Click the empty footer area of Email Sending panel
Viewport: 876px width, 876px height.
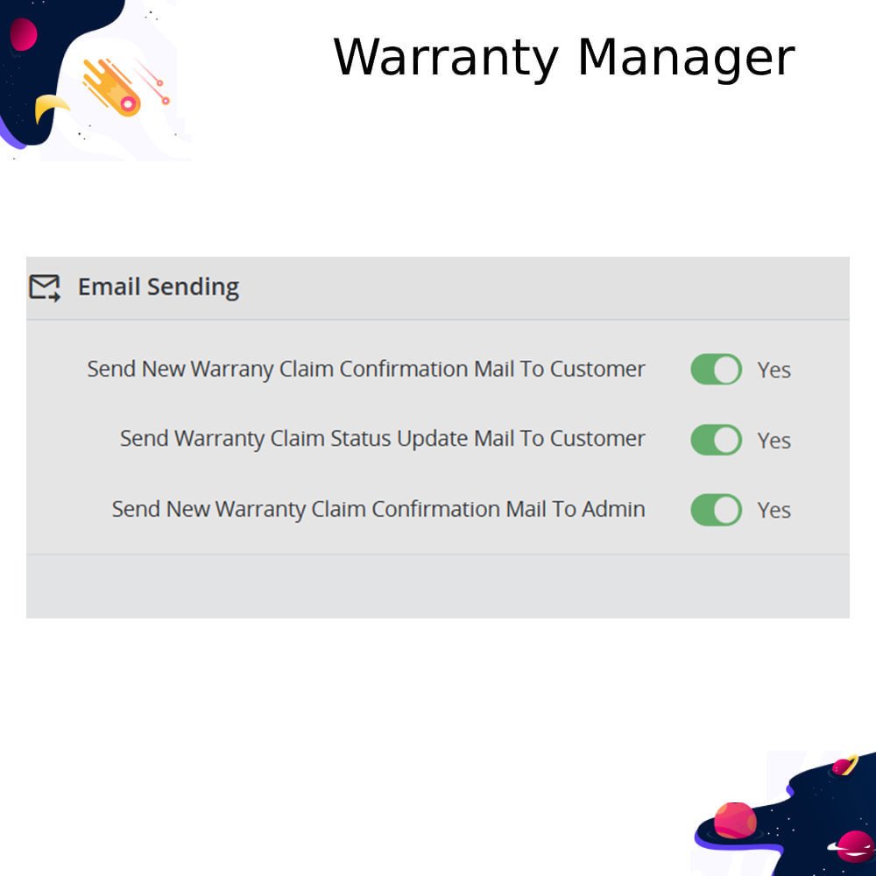tap(438, 586)
